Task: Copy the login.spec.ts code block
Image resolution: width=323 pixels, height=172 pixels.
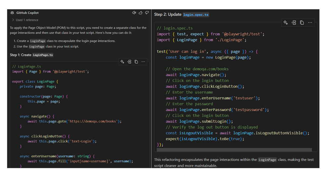Action: pos(302,22)
